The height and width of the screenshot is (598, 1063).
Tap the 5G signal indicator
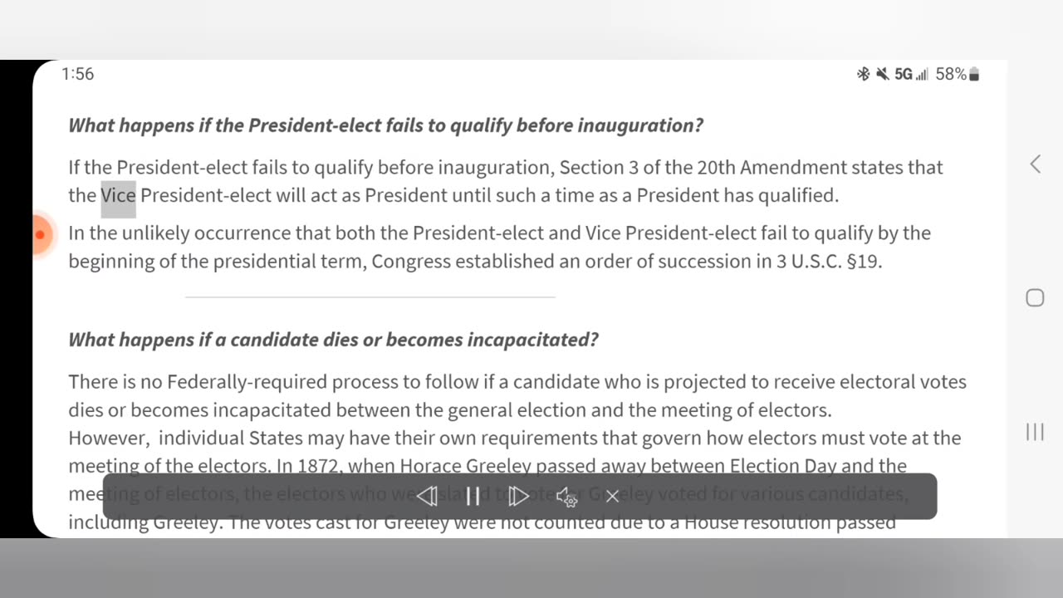pos(911,74)
